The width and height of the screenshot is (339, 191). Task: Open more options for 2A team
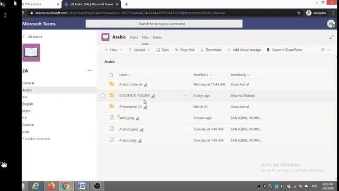[x=90, y=71]
